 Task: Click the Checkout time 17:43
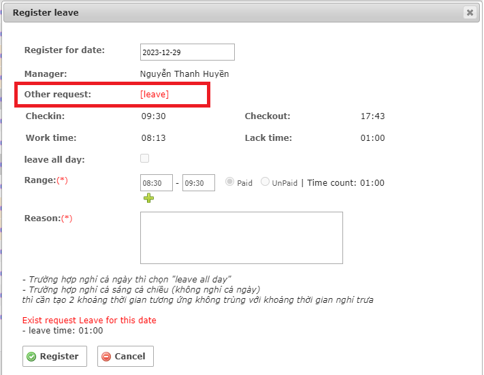pos(372,116)
